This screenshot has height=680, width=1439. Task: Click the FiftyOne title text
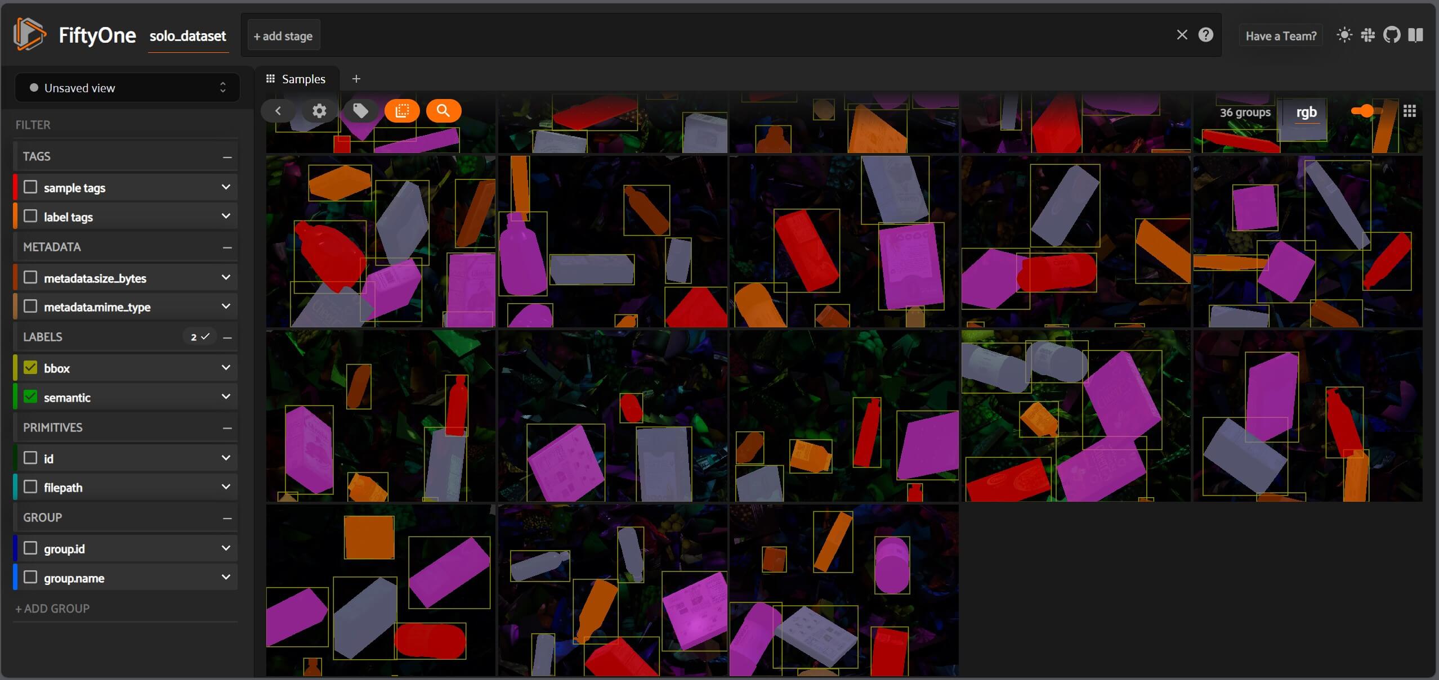click(97, 35)
